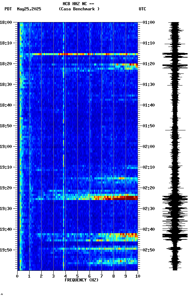Click the 02:50 UTC time label
Image resolution: width=190 pixels, height=298 pixels.
(x=149, y=250)
